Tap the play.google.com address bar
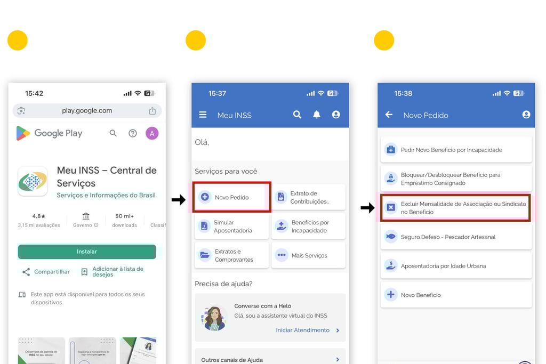 pos(87,111)
